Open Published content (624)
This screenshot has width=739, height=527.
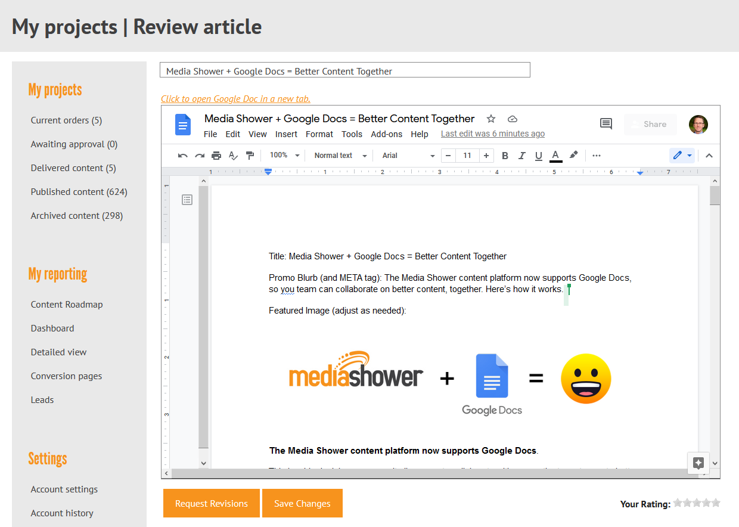click(x=79, y=192)
